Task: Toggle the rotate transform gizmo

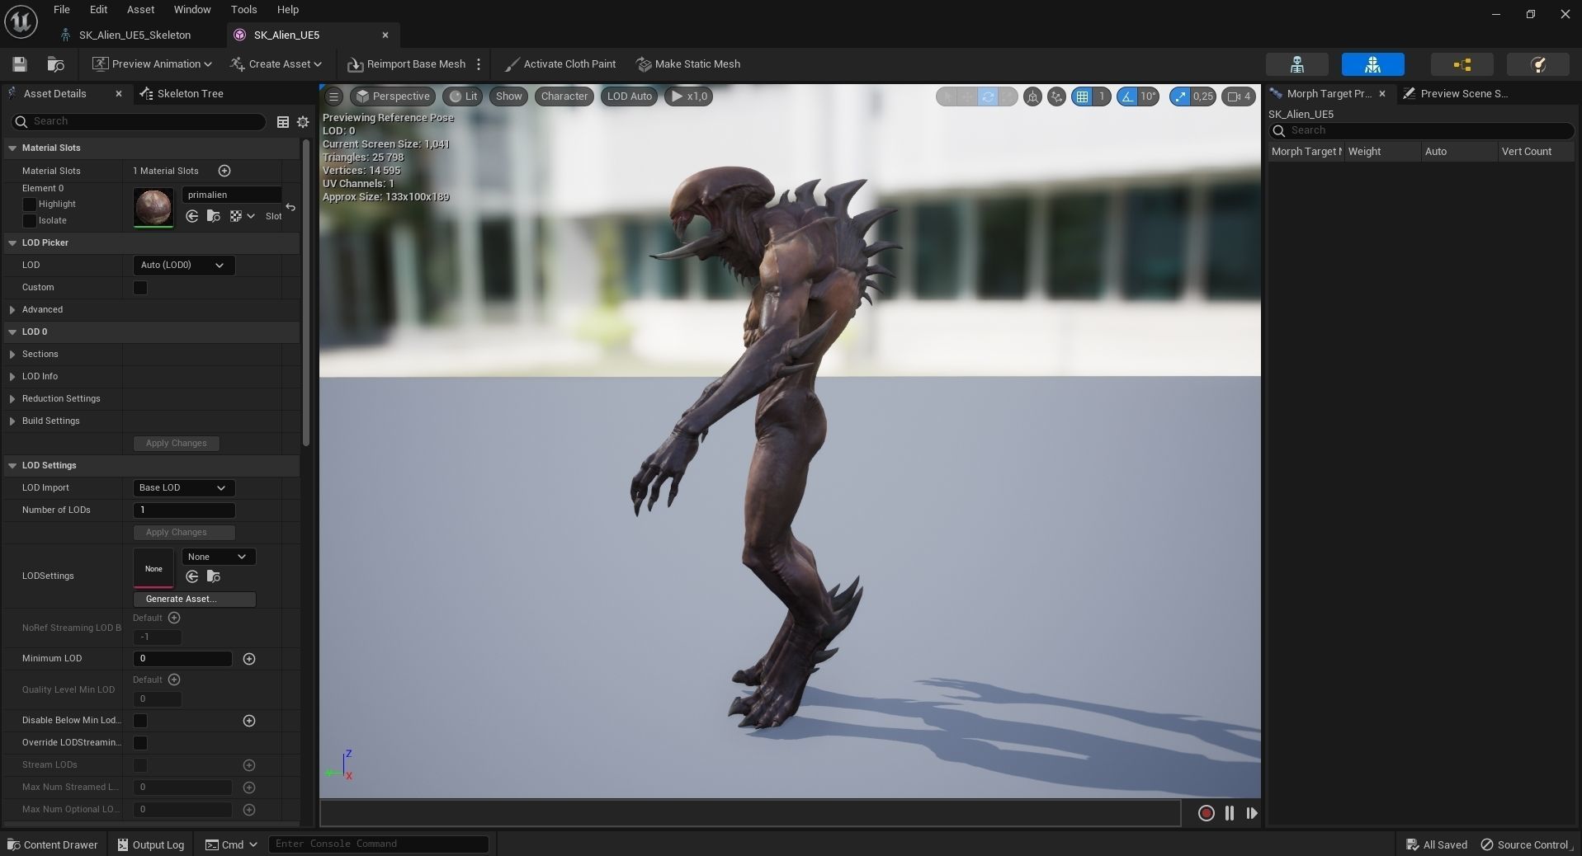Action: pyautogui.click(x=987, y=96)
